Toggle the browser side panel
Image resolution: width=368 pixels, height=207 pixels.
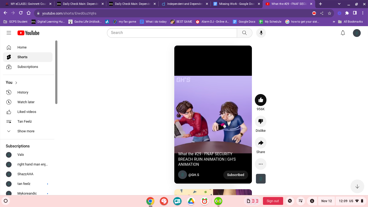pos(355,13)
